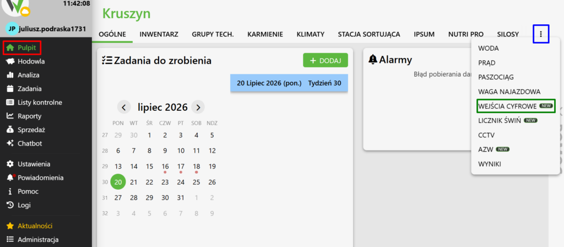Select LICZNIK ŚWIŃ menu entry
Viewport: 564px width, 247px height.
pyautogui.click(x=507, y=121)
